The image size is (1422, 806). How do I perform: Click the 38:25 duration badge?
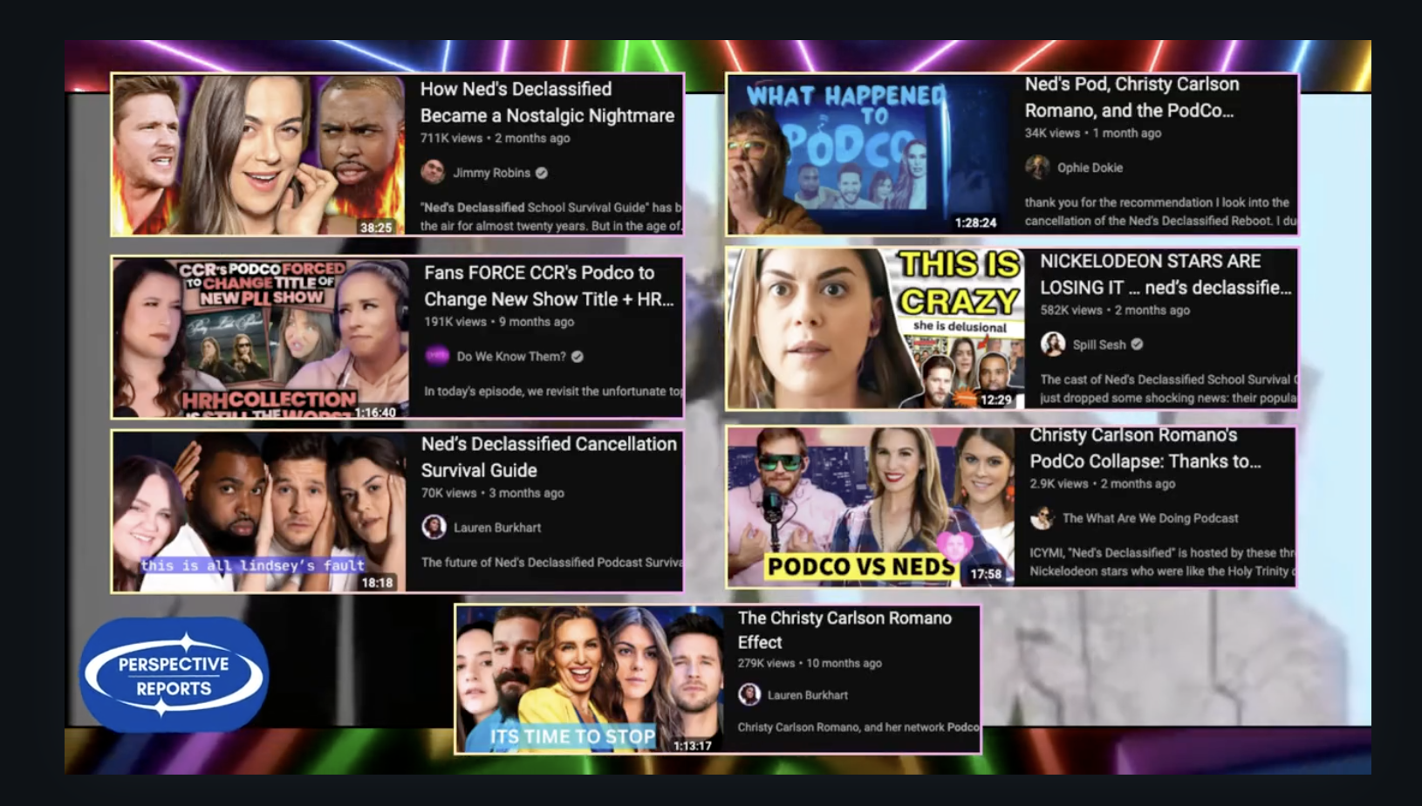[376, 227]
